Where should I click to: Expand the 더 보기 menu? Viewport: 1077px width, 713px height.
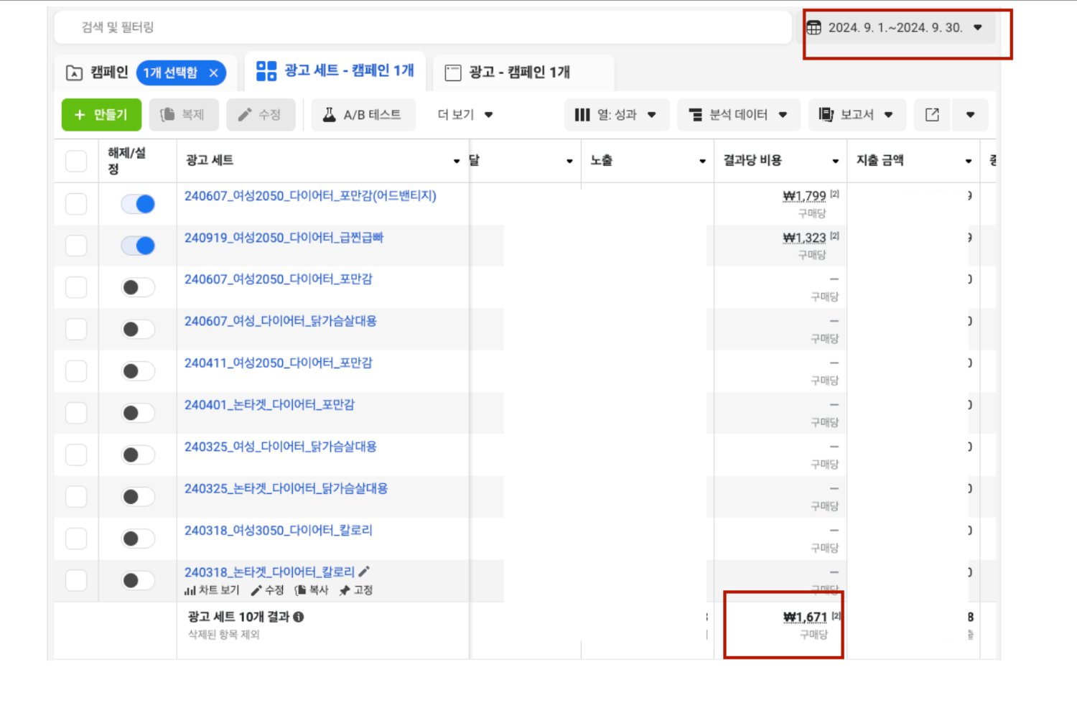click(x=465, y=115)
